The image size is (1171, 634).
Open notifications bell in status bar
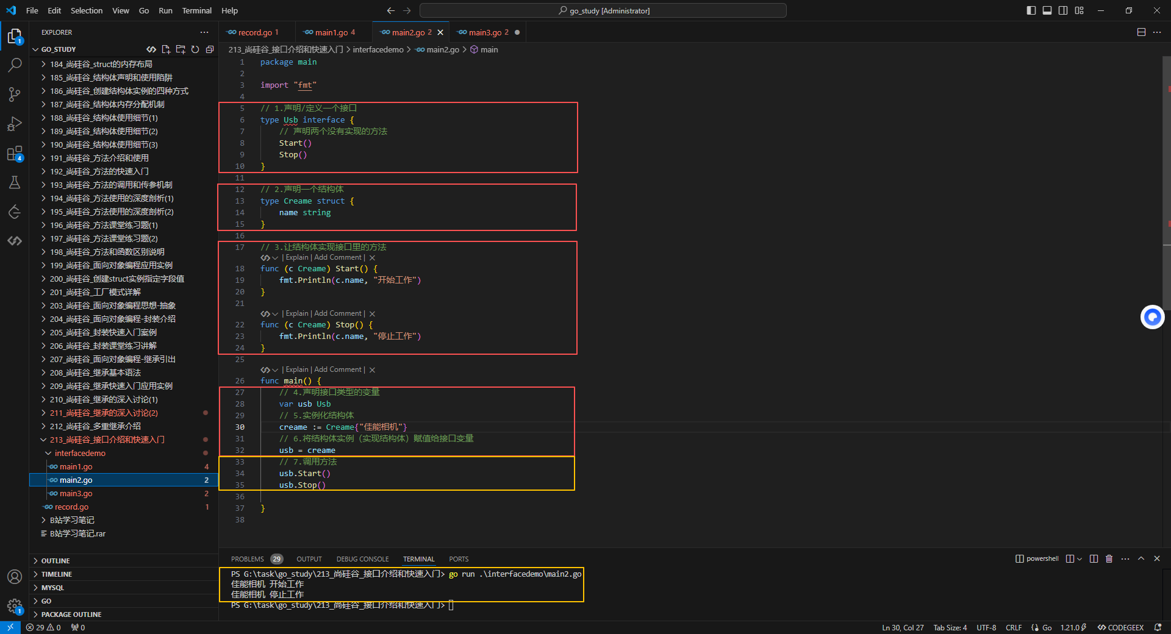(1158, 627)
